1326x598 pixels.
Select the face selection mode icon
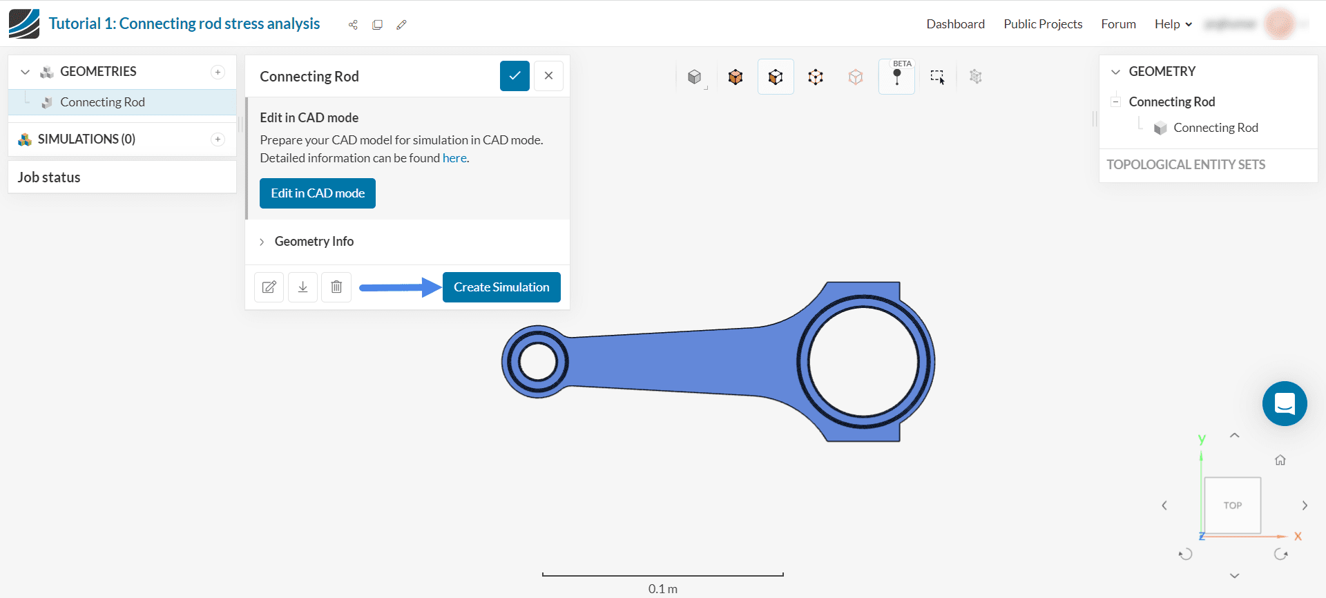(776, 77)
